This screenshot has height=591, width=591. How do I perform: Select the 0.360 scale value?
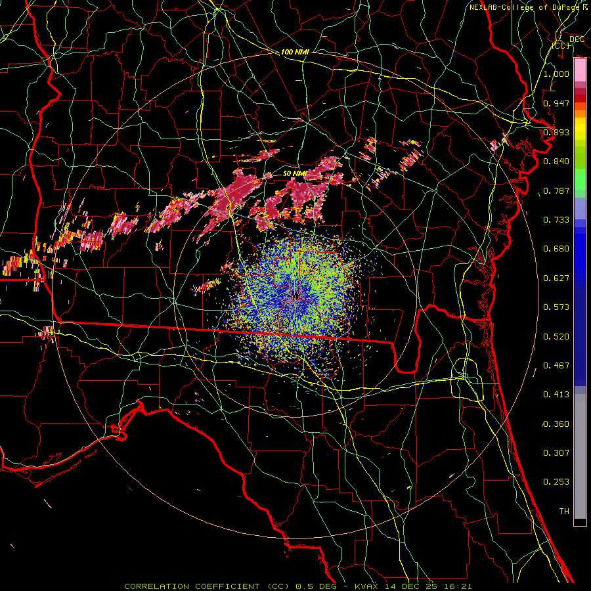point(556,424)
